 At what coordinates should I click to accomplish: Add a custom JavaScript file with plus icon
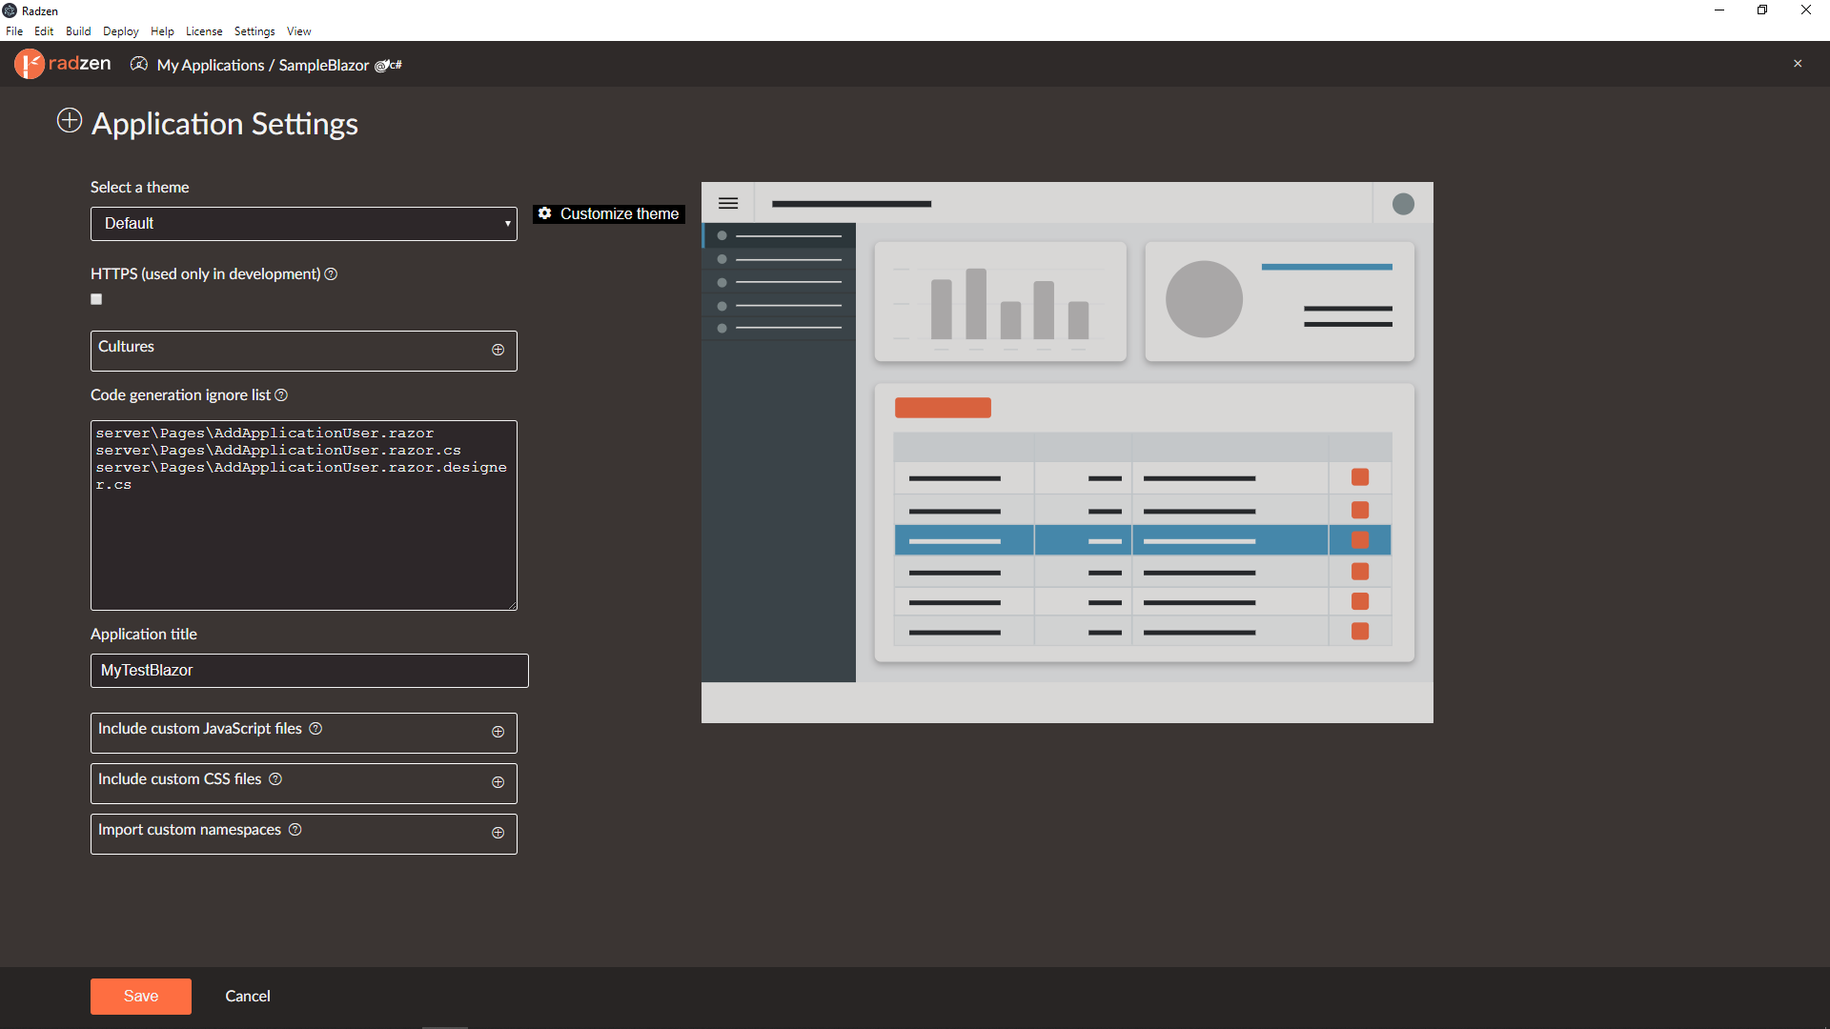coord(498,732)
